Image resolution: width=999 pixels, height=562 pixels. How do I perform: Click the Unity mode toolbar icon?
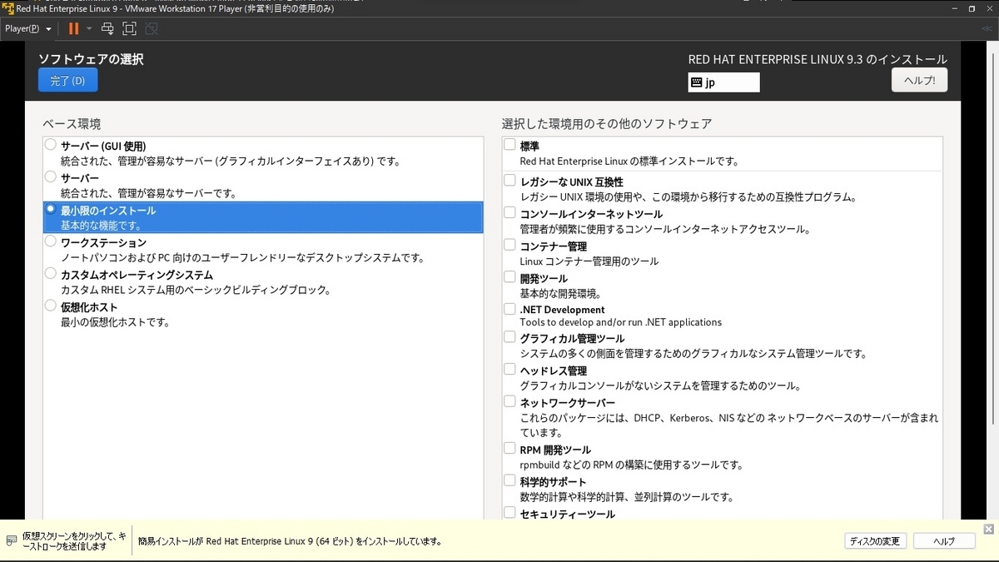(151, 28)
